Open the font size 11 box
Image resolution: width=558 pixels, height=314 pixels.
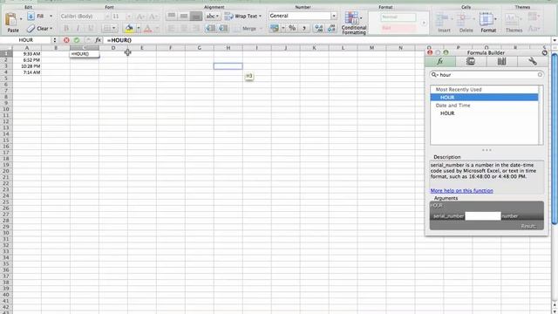pyautogui.click(x=120, y=16)
